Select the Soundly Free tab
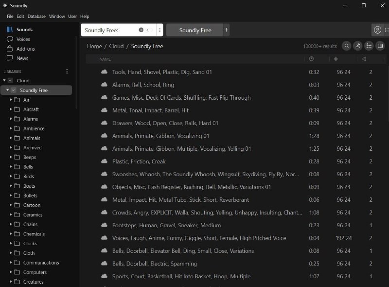 click(x=195, y=30)
